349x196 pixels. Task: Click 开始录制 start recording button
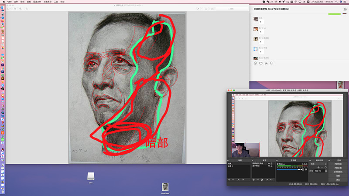tap(338, 168)
